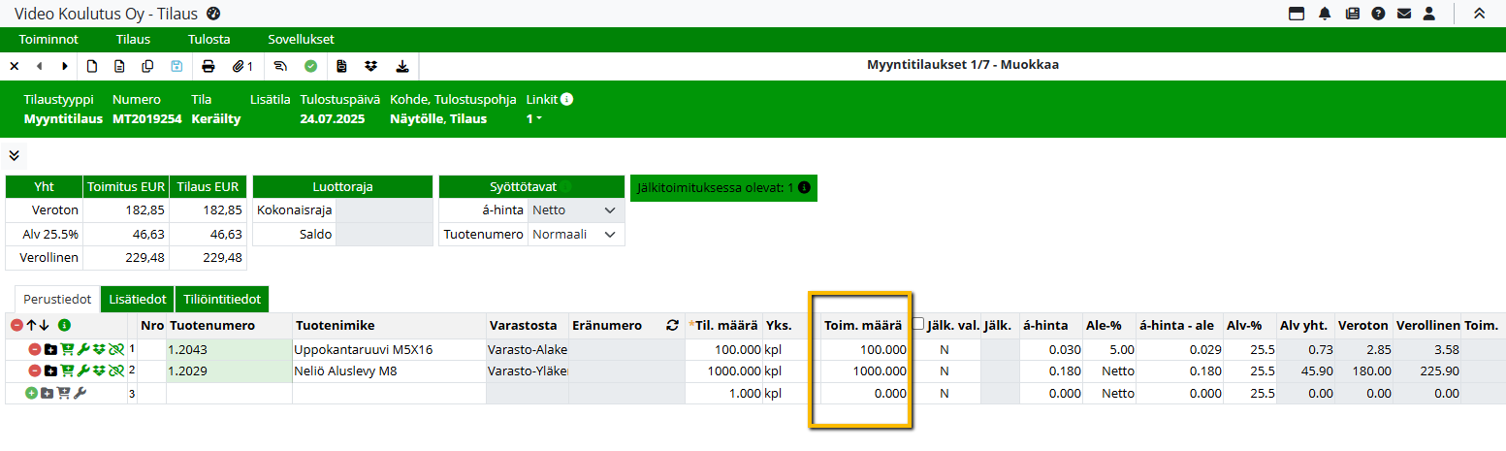
Task: Click the green shopping cart icon on row 2
Action: pyautogui.click(x=67, y=370)
